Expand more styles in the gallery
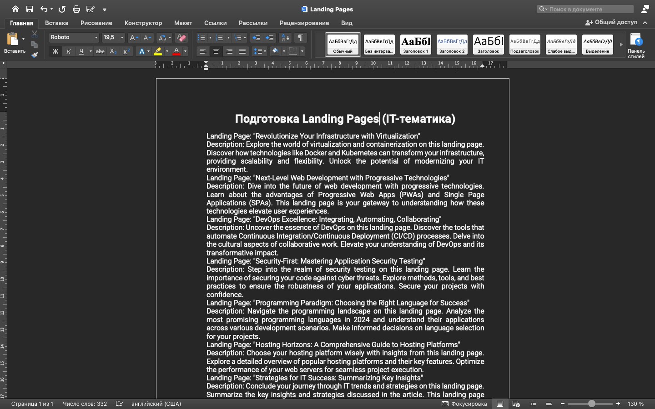655x409 pixels. [x=621, y=45]
